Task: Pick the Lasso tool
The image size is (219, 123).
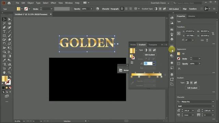Action: click(9, 23)
